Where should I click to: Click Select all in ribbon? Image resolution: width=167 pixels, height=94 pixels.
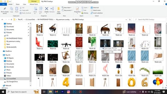pos(95,8)
